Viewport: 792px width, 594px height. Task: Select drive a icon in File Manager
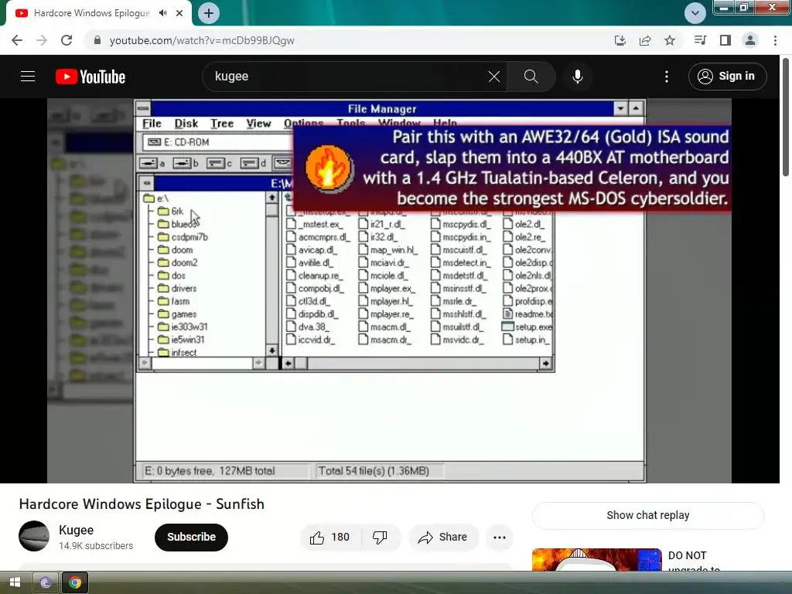click(x=152, y=163)
